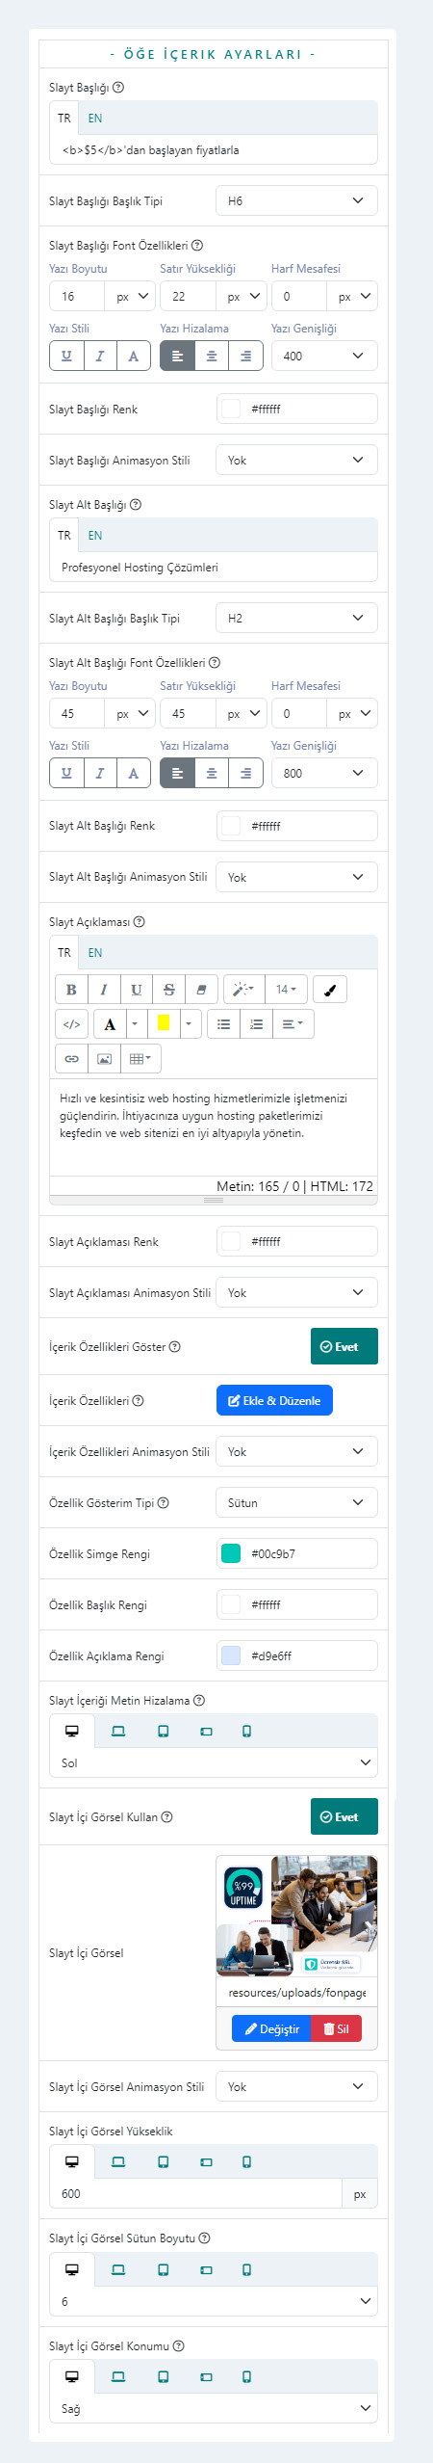433x2463 pixels.
Task: Open the Slayt Başlığı Başlık Tipi H6 dropdown
Action: 296,200
